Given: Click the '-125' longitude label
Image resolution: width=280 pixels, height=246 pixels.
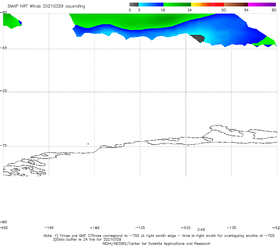Looking at the screenshot, I should 232,228.
